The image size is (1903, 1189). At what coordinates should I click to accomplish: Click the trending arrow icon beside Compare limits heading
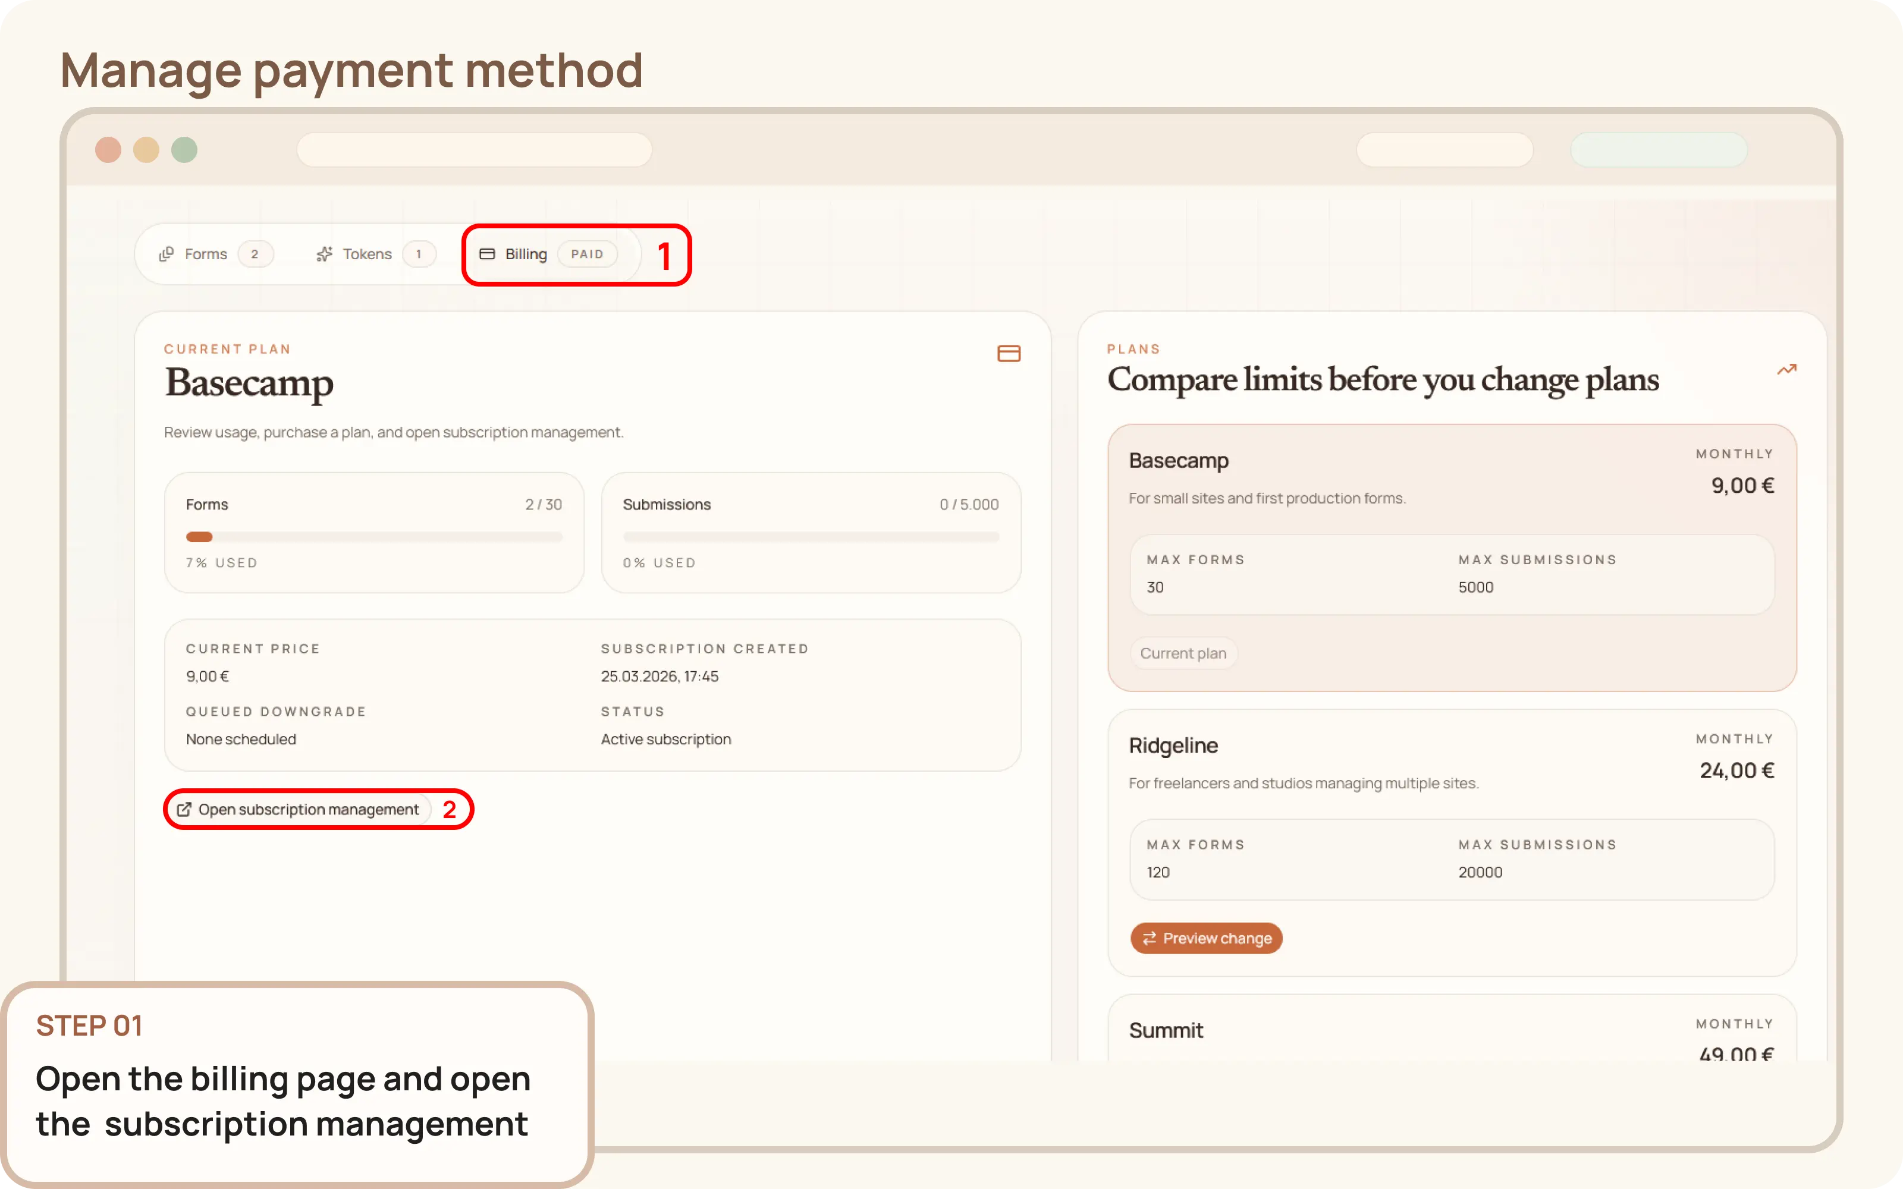point(1786,370)
